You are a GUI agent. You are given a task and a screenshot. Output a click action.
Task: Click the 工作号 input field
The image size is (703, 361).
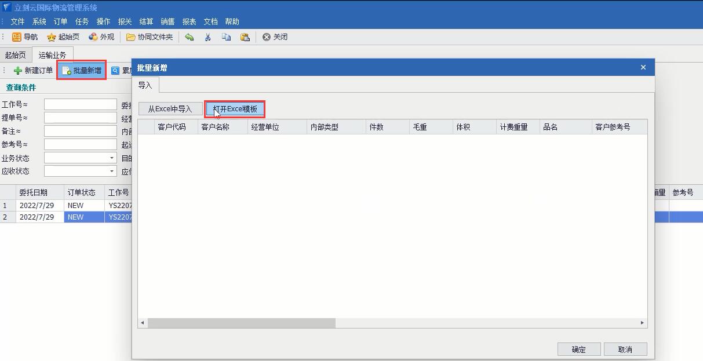click(81, 104)
